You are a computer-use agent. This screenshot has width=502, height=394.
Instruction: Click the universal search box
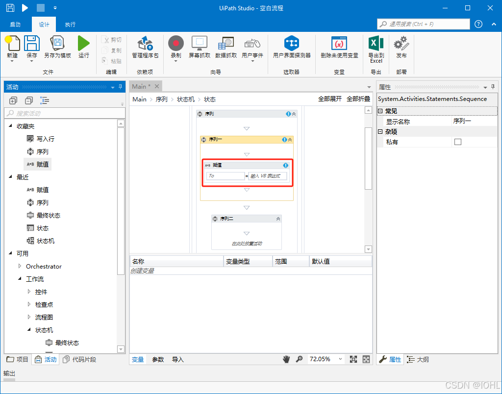click(x=424, y=24)
